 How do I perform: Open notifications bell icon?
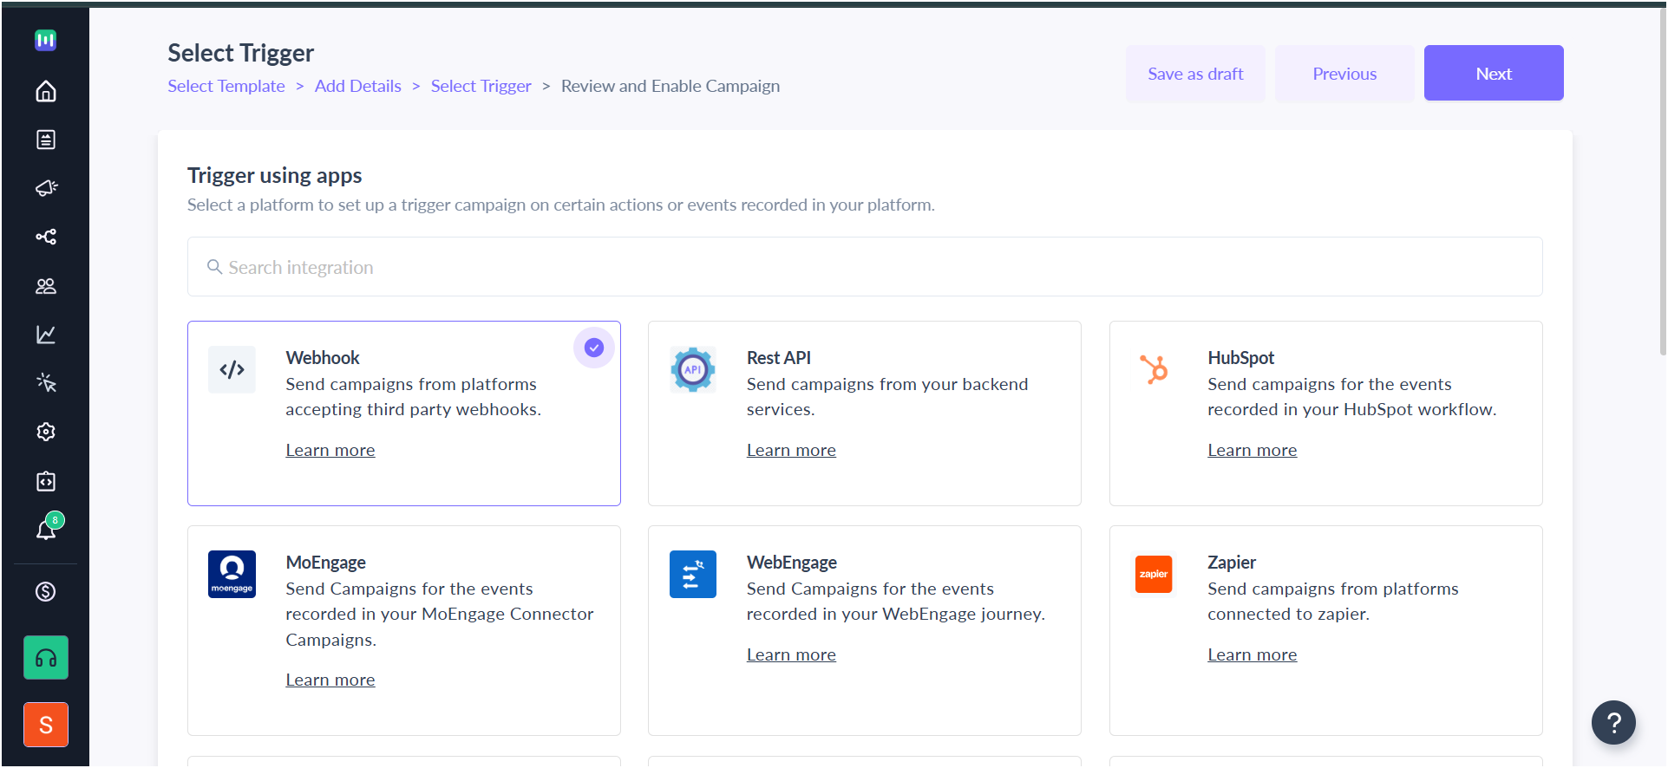pos(46,529)
